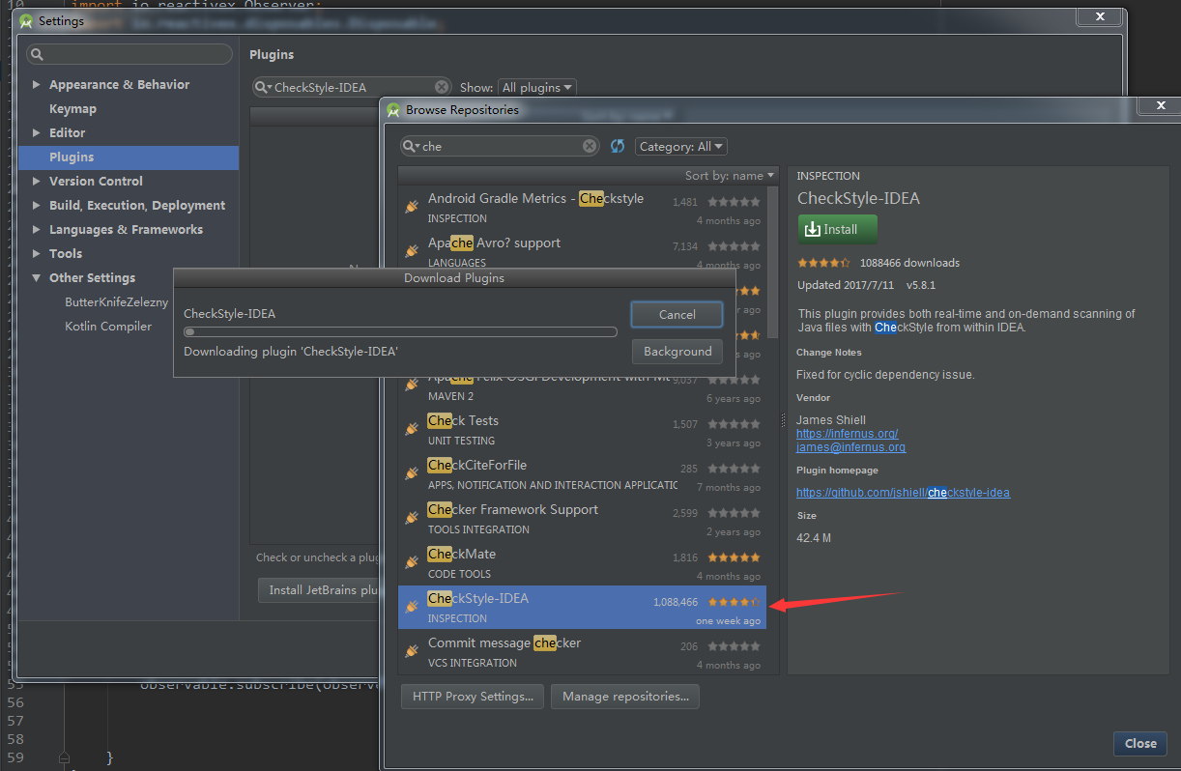
Task: Open https://infernus.org/ vendor link
Action: pyautogui.click(x=848, y=434)
